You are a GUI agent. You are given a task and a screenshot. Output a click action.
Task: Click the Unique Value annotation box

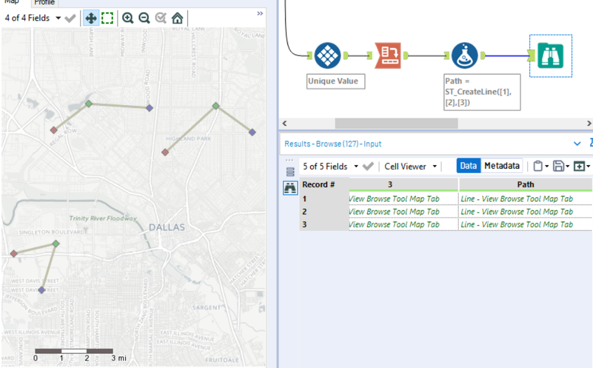[335, 81]
